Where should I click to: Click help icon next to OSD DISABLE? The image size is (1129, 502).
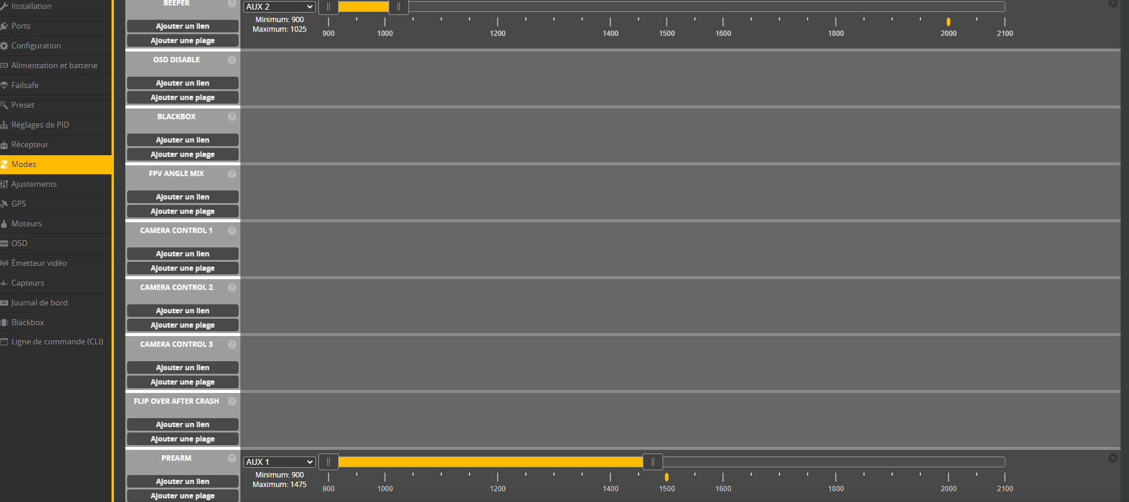click(232, 60)
